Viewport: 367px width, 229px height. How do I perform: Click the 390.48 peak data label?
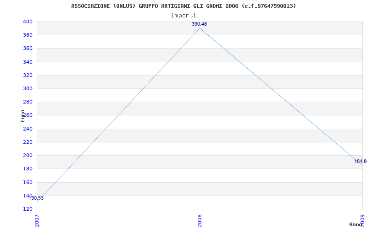coord(200,24)
